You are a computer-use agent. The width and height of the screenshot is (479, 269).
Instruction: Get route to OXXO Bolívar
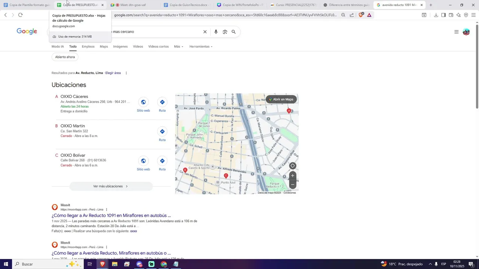tap(162, 161)
